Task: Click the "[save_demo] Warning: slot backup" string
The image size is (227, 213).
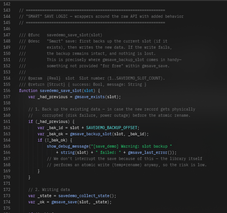Action: [131, 146]
